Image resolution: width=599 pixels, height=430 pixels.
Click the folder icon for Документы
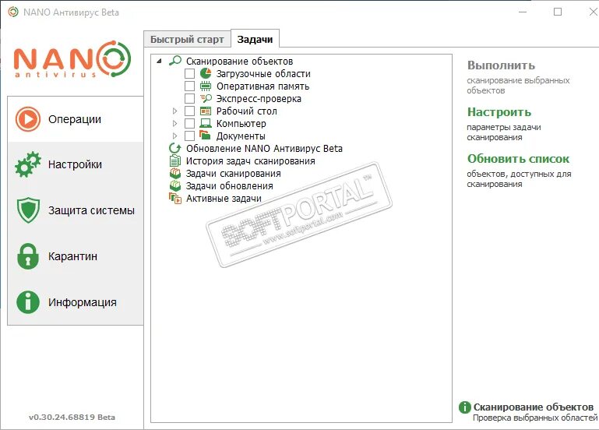tap(206, 136)
